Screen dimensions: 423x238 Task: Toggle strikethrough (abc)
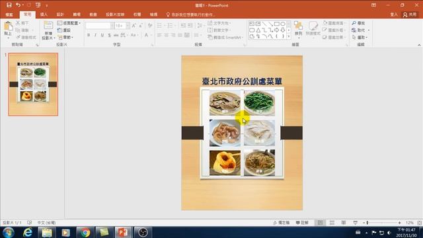click(116, 35)
